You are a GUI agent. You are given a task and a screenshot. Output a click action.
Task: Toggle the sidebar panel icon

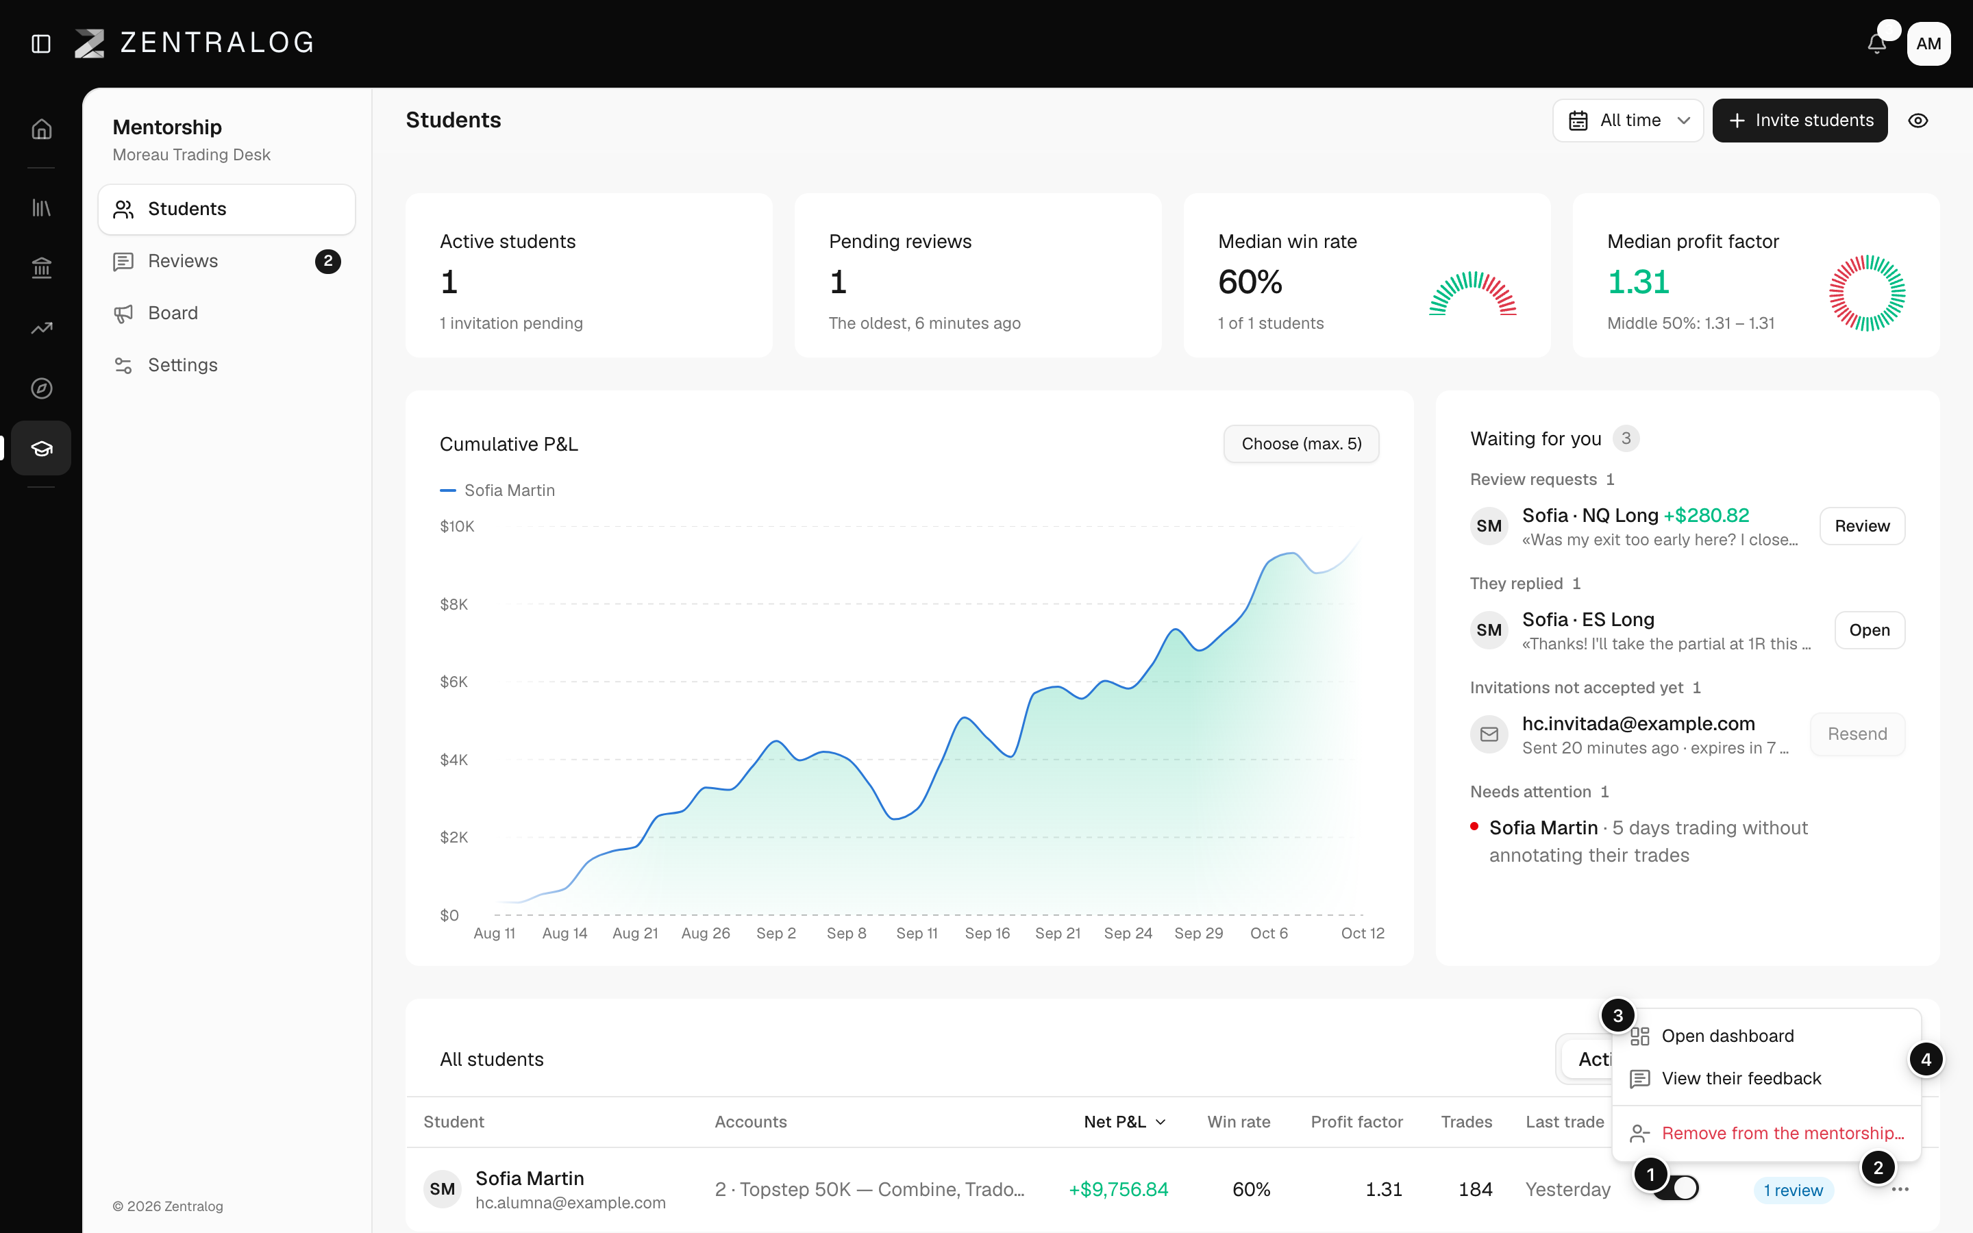[x=41, y=44]
